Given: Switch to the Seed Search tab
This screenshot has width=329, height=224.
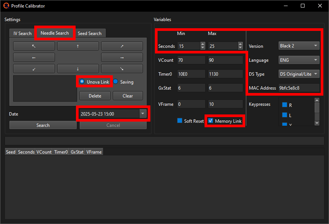Looking at the screenshot, I should (x=90, y=33).
